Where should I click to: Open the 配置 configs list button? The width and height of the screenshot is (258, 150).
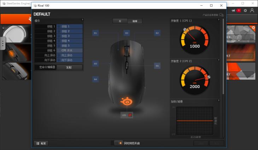click(41, 143)
